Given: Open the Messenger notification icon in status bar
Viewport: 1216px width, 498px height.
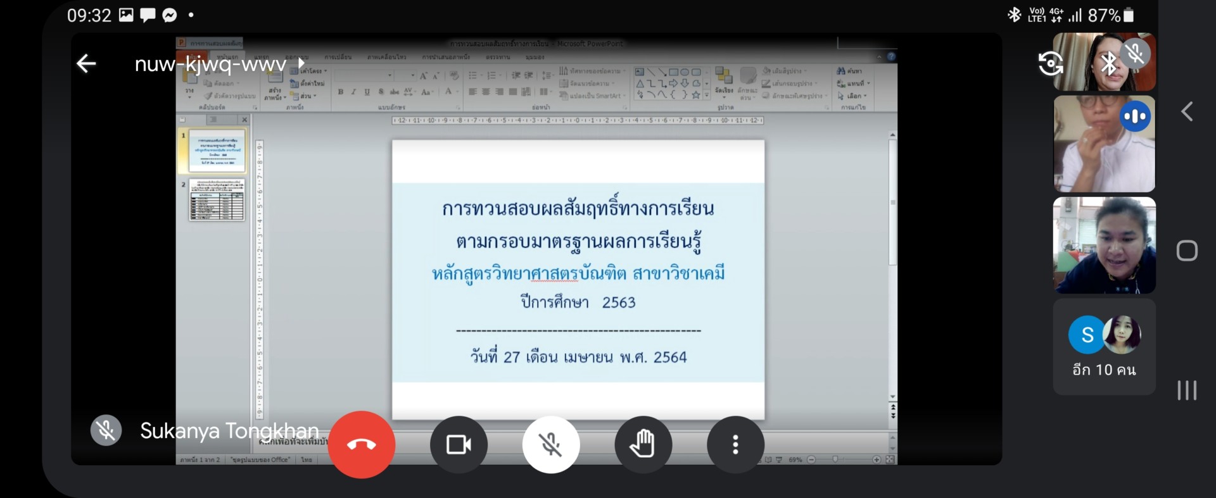Looking at the screenshot, I should (170, 15).
